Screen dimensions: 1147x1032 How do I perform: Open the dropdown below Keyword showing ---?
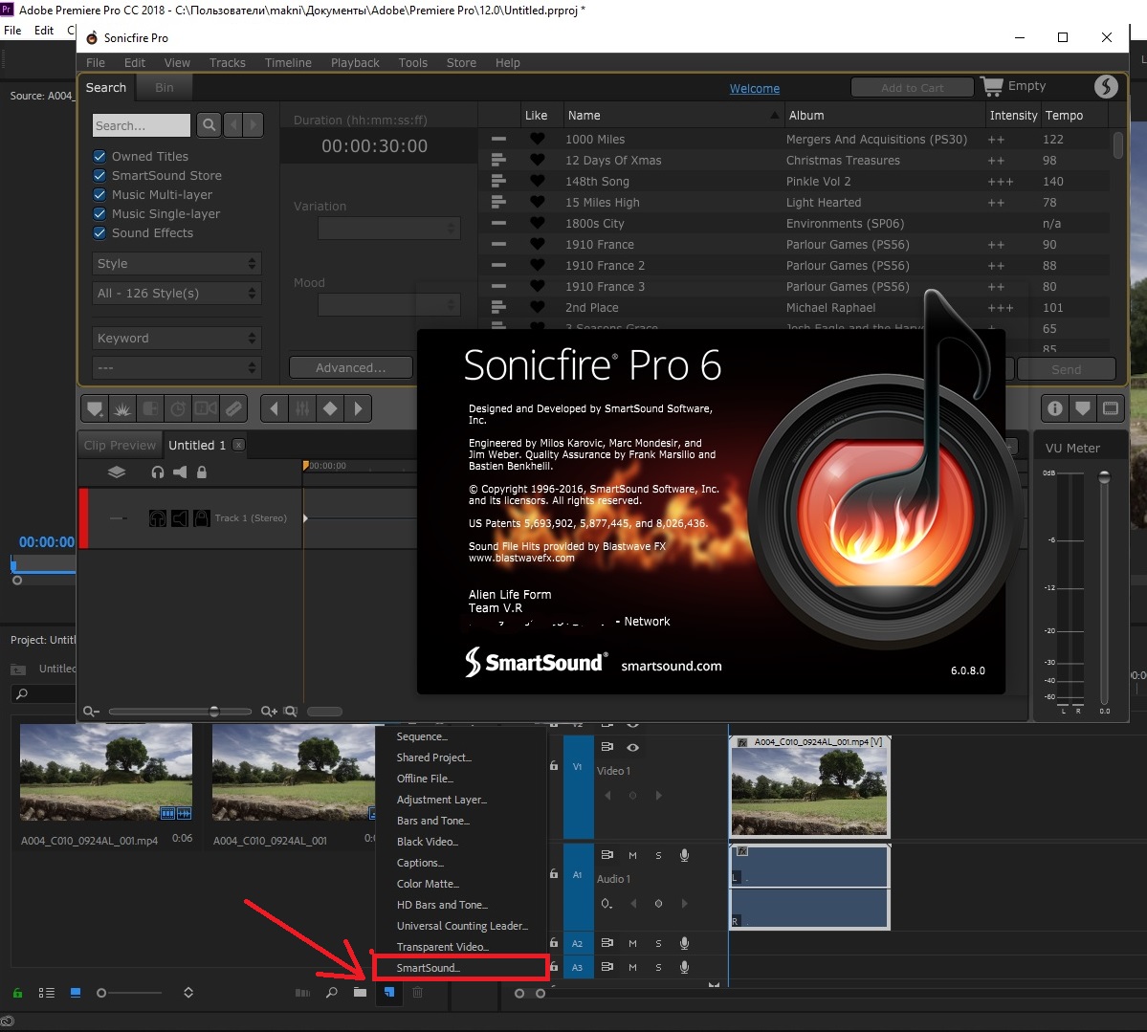176,367
